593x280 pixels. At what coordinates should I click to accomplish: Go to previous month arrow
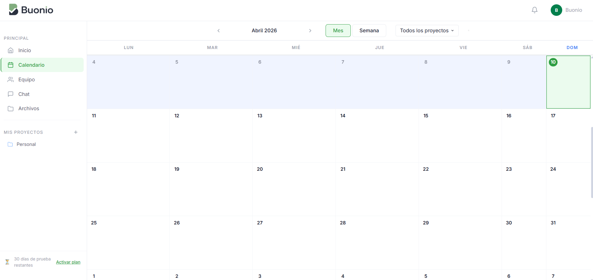tap(219, 30)
